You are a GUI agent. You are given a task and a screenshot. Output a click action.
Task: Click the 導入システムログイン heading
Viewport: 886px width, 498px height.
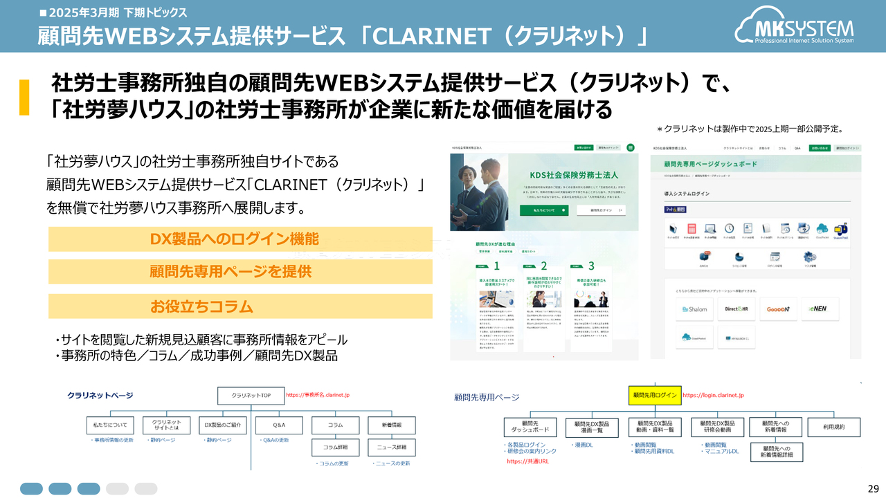click(x=686, y=194)
